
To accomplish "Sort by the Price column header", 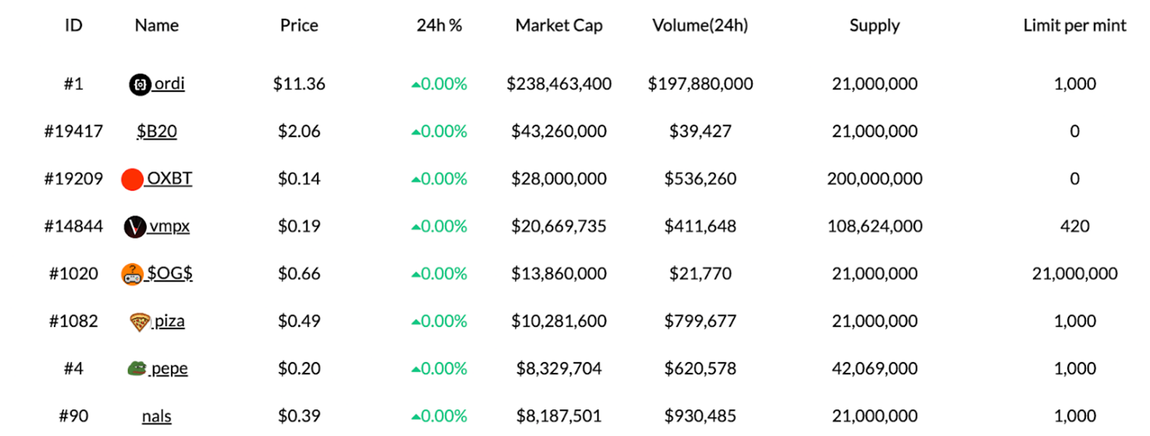I will pos(299,26).
